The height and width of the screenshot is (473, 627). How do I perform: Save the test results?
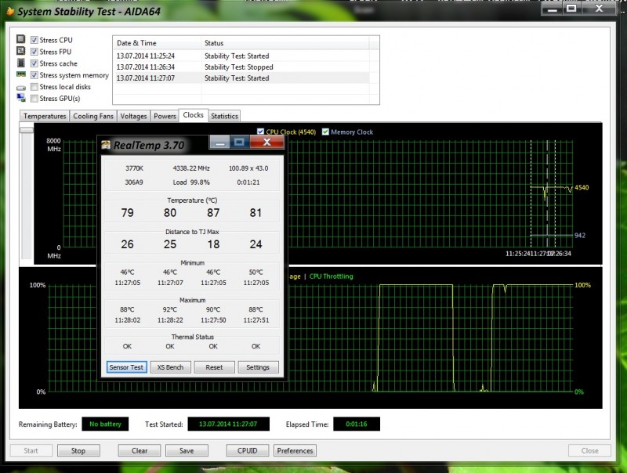pyautogui.click(x=187, y=450)
